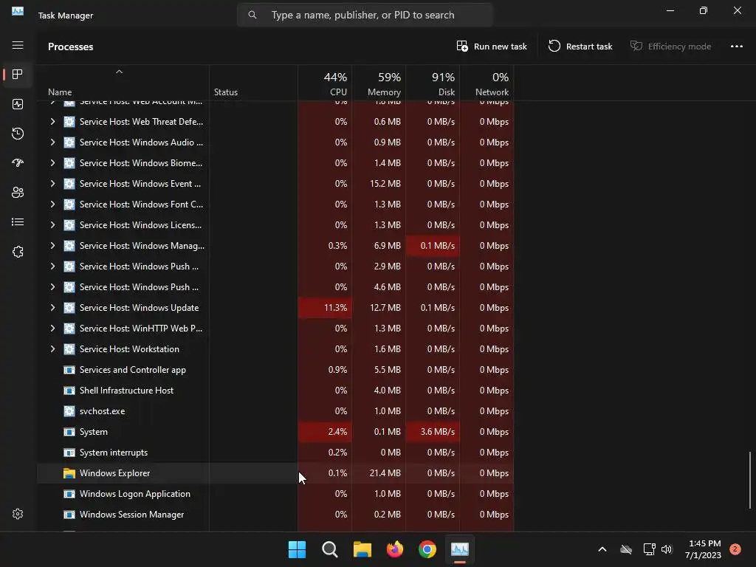Expand Service Host: Windows Update
Screen dimensions: 756x567
point(52,308)
